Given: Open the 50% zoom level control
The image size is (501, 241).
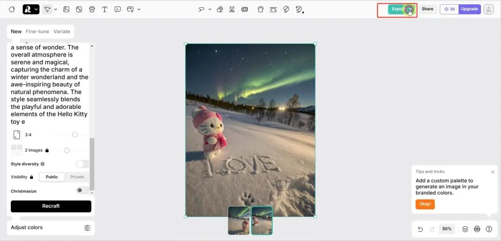Looking at the screenshot, I should pos(447,229).
